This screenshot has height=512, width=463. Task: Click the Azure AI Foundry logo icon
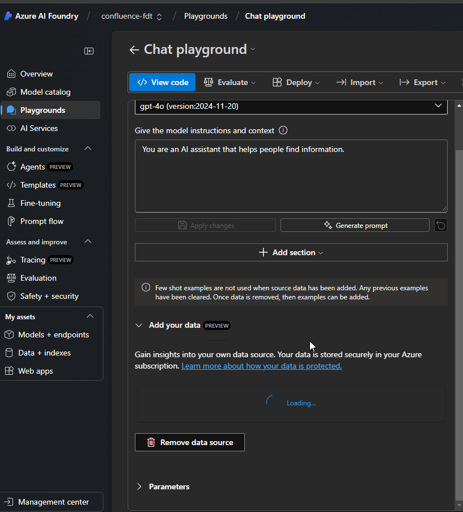(x=8, y=16)
